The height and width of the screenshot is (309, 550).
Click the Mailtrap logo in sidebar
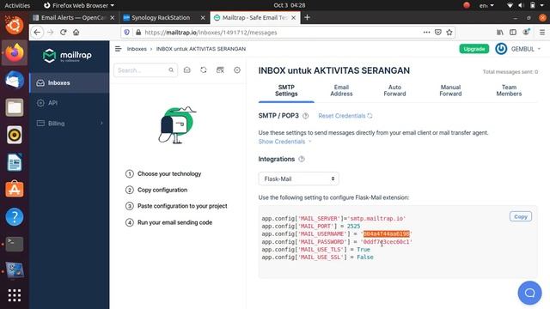pos(67,56)
